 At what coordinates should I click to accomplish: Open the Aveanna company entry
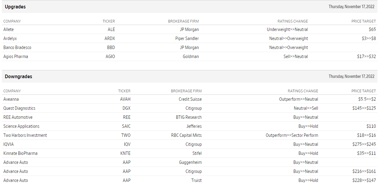(11, 99)
